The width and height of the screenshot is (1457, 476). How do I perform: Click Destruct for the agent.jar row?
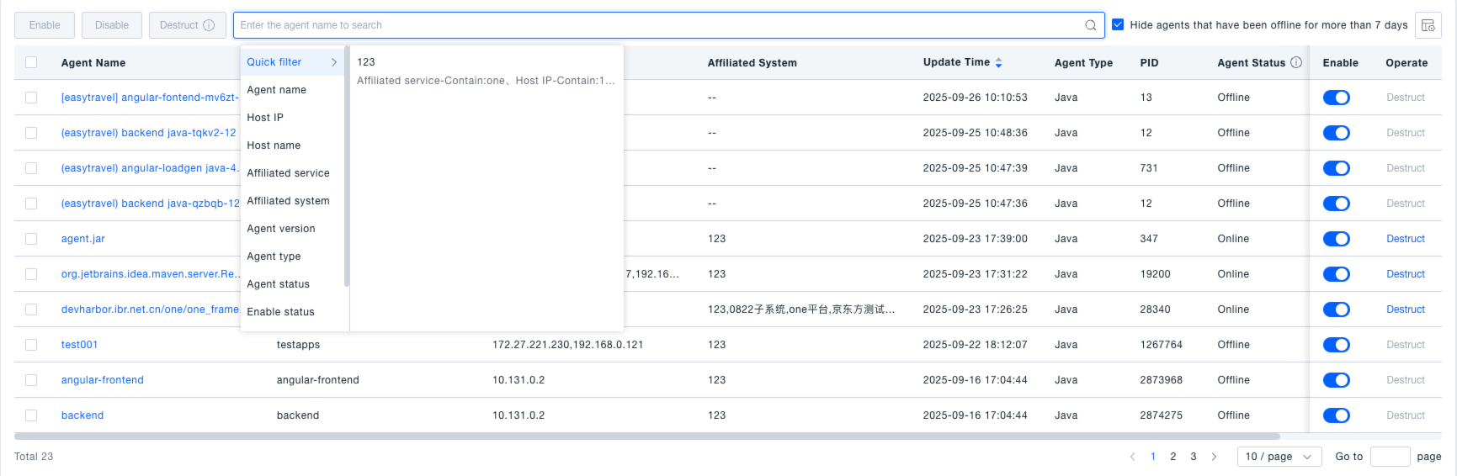(1405, 239)
